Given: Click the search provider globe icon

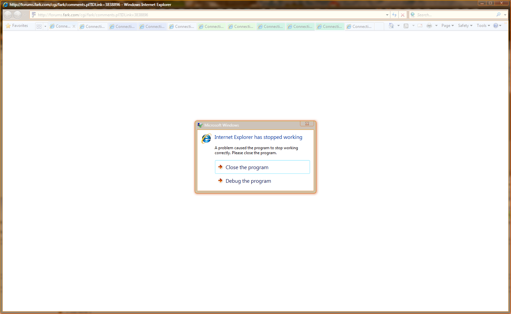Looking at the screenshot, I should pos(413,15).
